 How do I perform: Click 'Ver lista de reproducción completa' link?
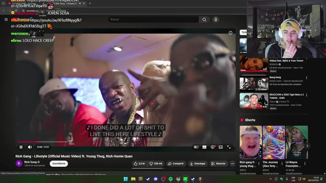tap(285, 84)
